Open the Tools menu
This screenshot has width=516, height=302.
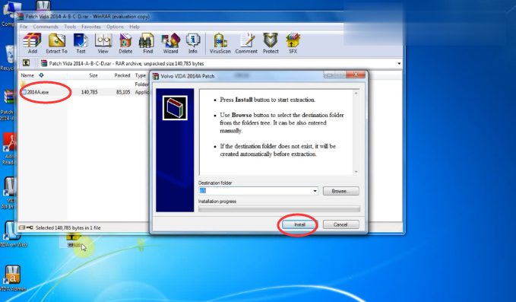(x=70, y=27)
